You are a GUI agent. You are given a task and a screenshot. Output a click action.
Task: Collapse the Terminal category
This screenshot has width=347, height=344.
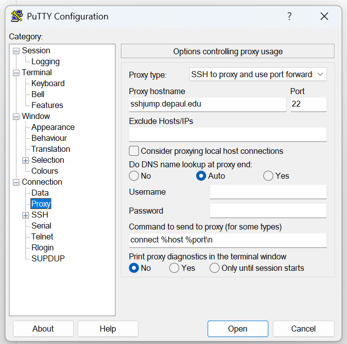16,73
